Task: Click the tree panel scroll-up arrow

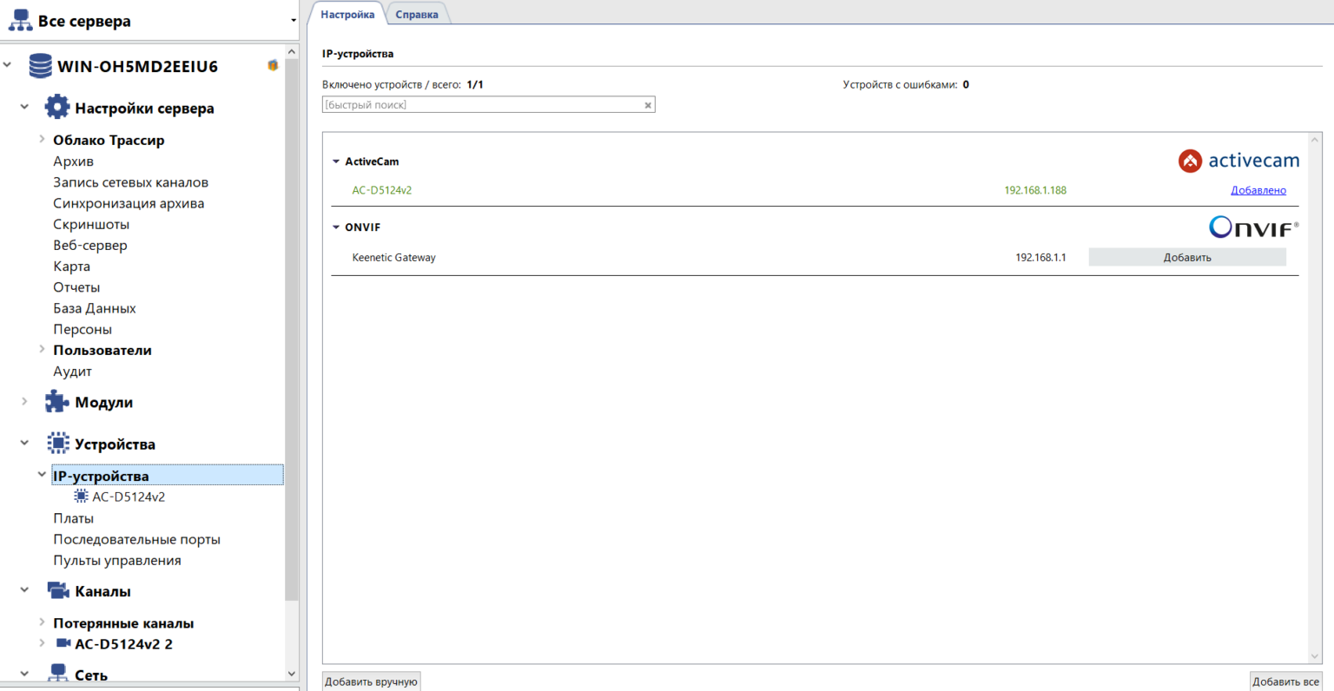Action: pyautogui.click(x=292, y=52)
